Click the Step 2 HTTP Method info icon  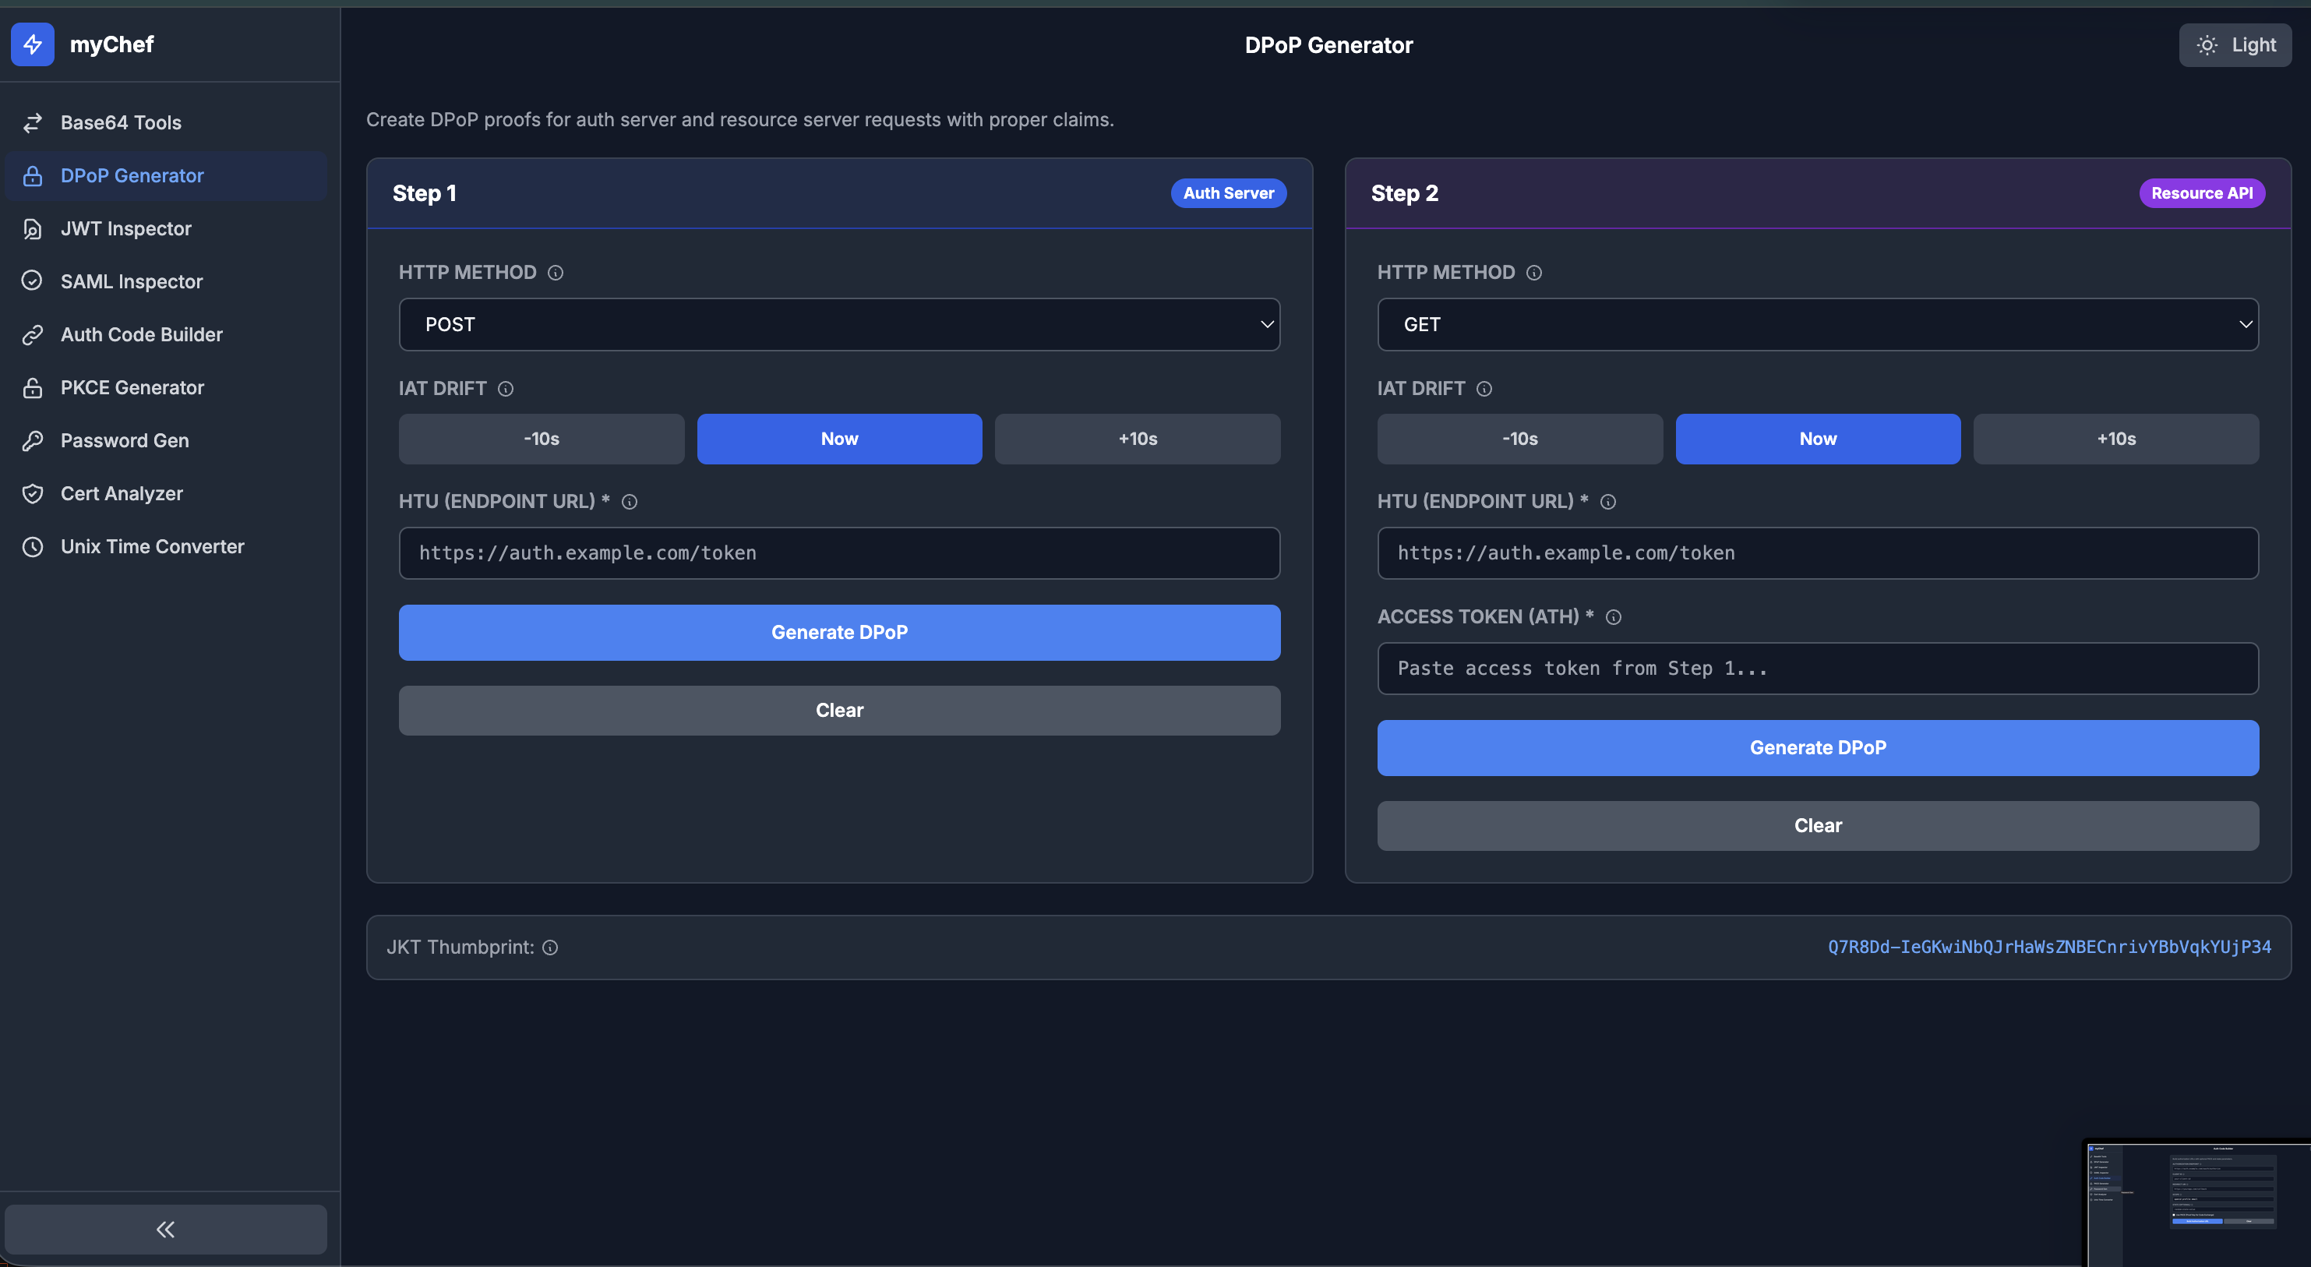click(1534, 273)
